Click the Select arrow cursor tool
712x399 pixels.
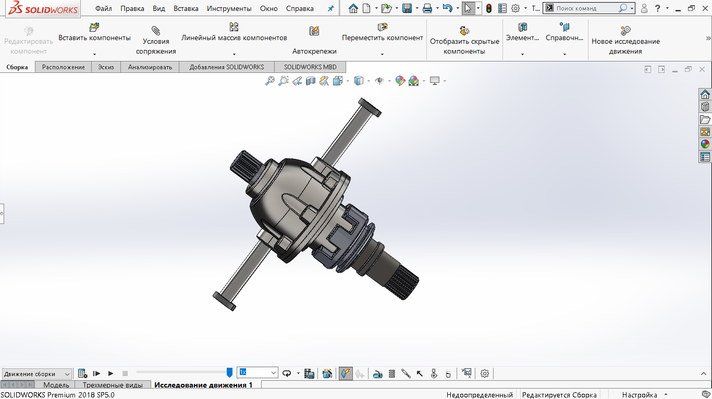(468, 8)
